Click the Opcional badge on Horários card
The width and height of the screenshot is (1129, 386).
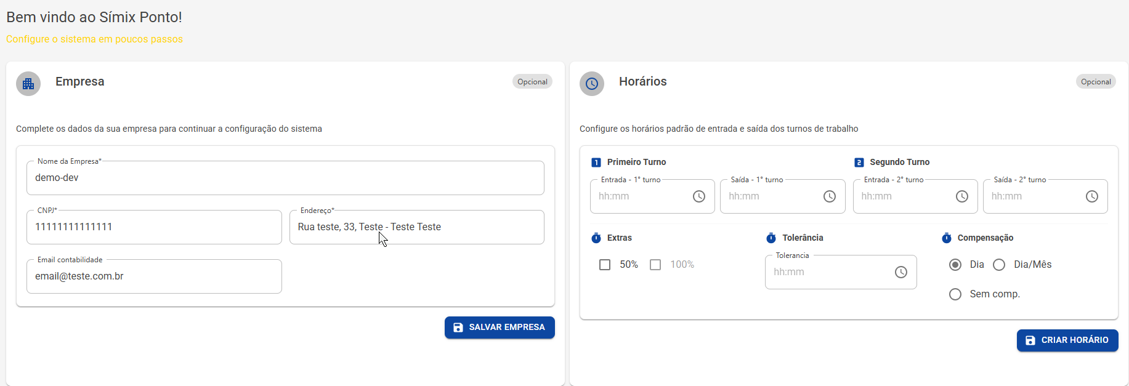(1096, 82)
